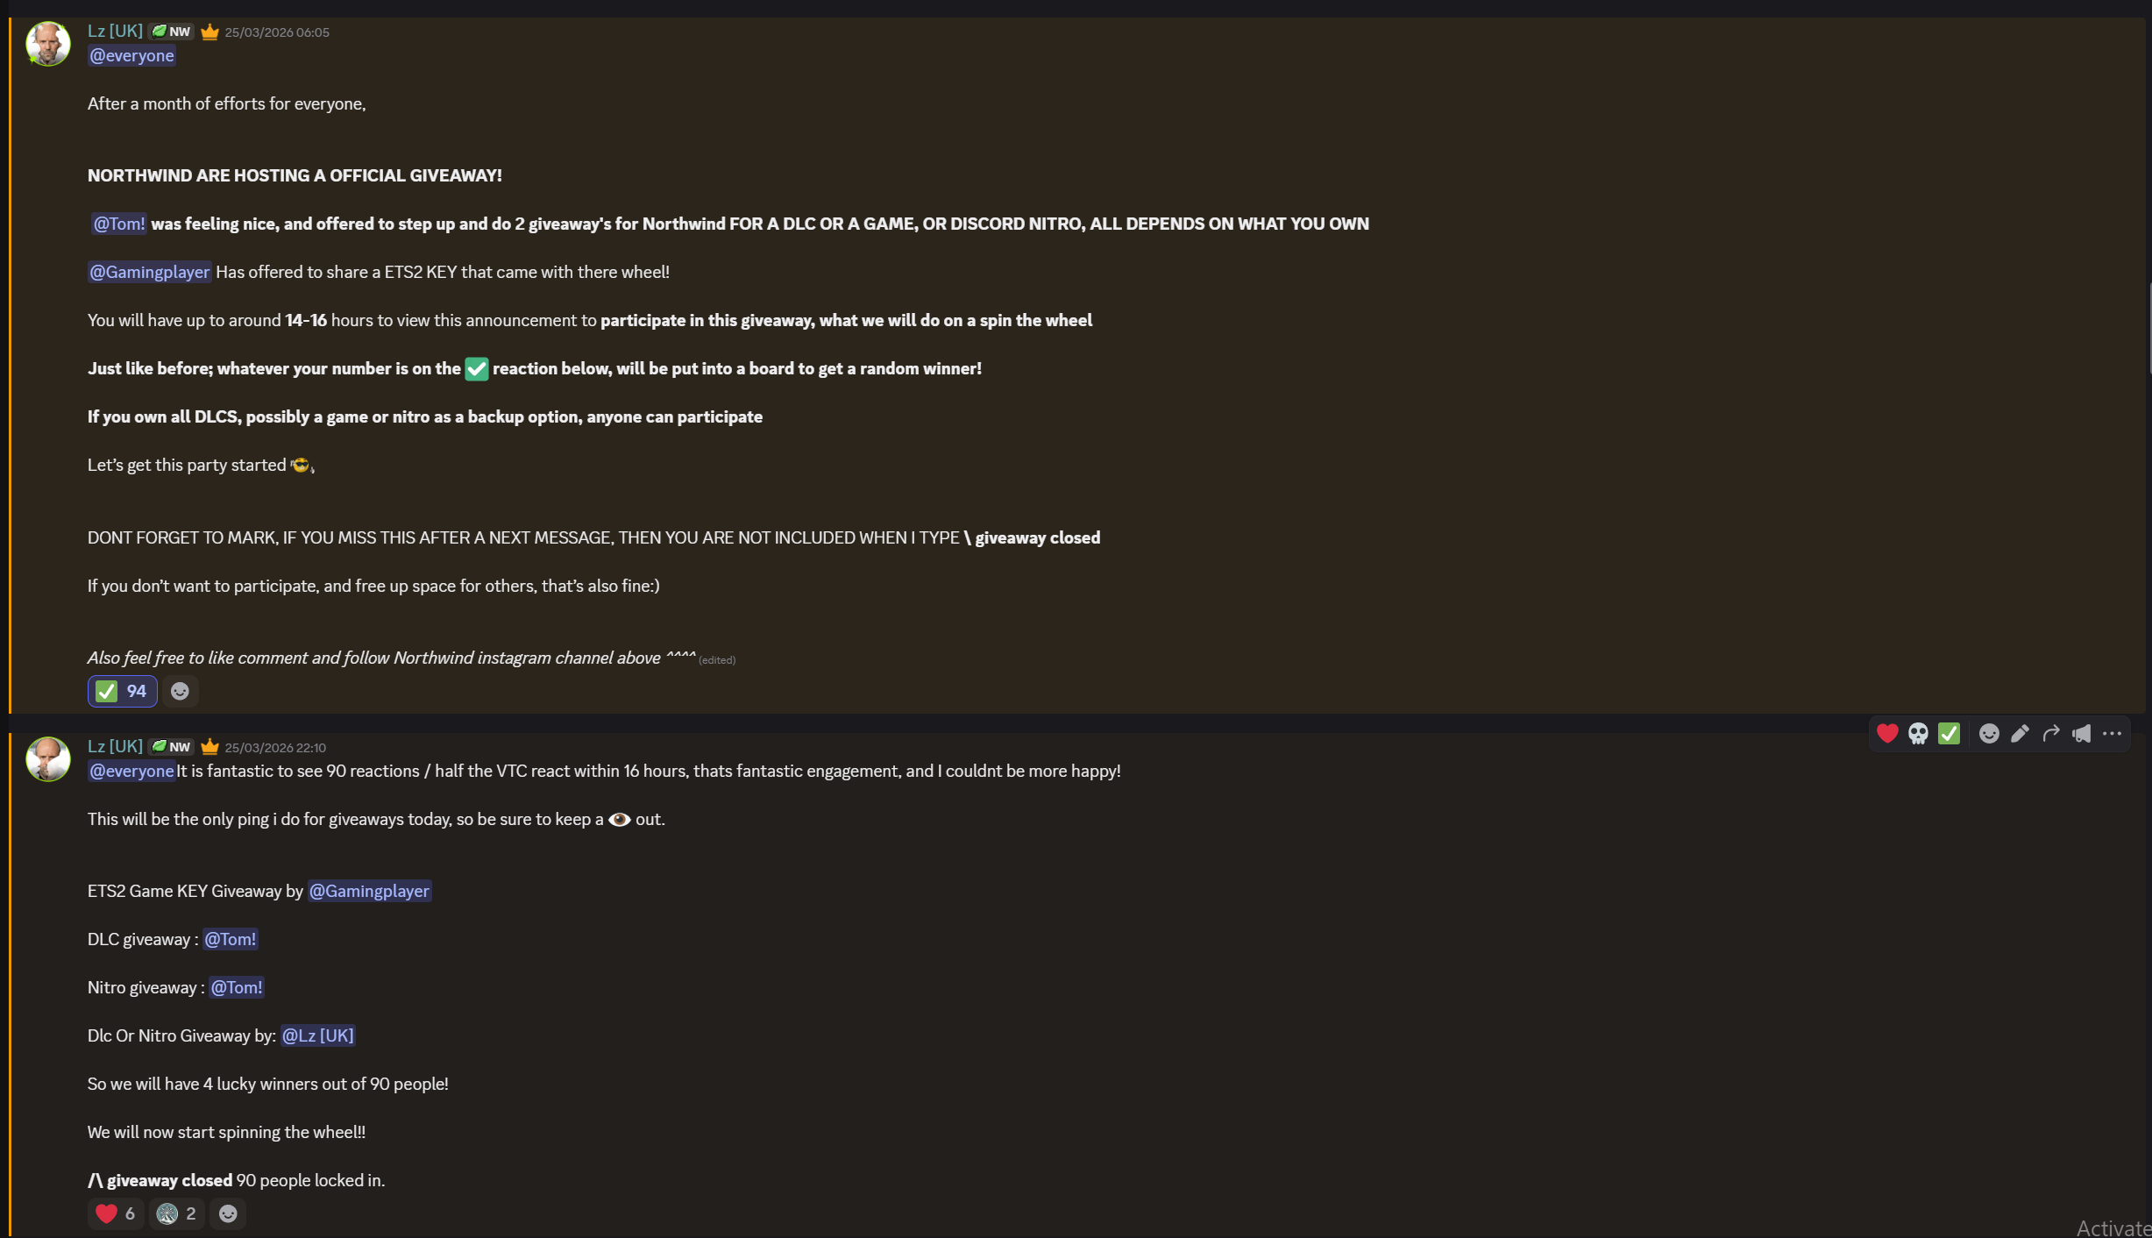Image resolution: width=2152 pixels, height=1238 pixels.
Task: Toggle the custom emoji reaction showing 2
Action: [x=176, y=1213]
